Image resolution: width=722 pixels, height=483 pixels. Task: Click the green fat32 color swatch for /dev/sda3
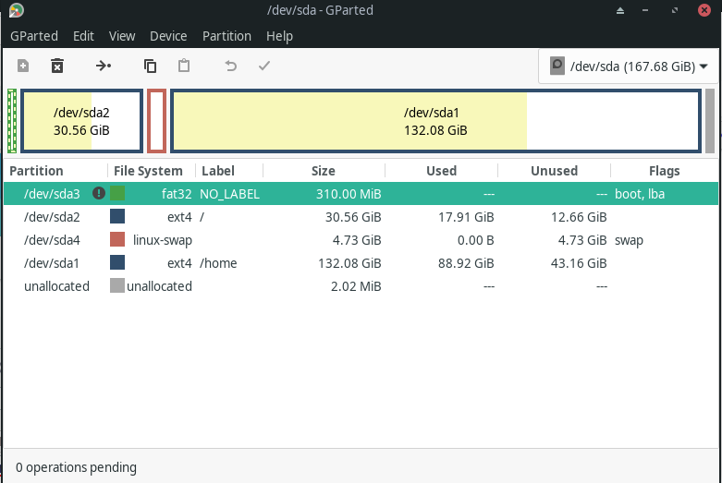117,193
